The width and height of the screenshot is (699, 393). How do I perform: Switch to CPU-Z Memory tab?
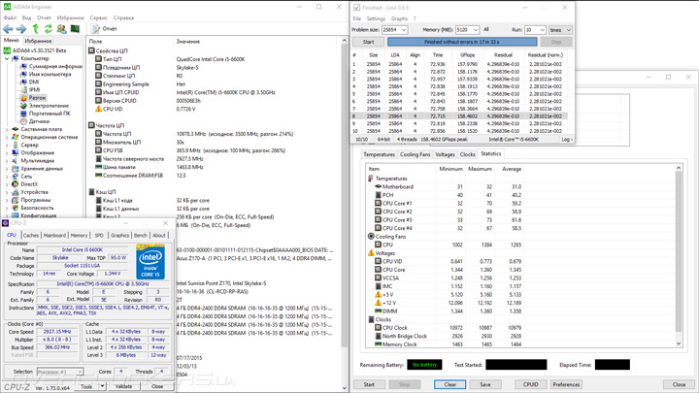pyautogui.click(x=79, y=235)
